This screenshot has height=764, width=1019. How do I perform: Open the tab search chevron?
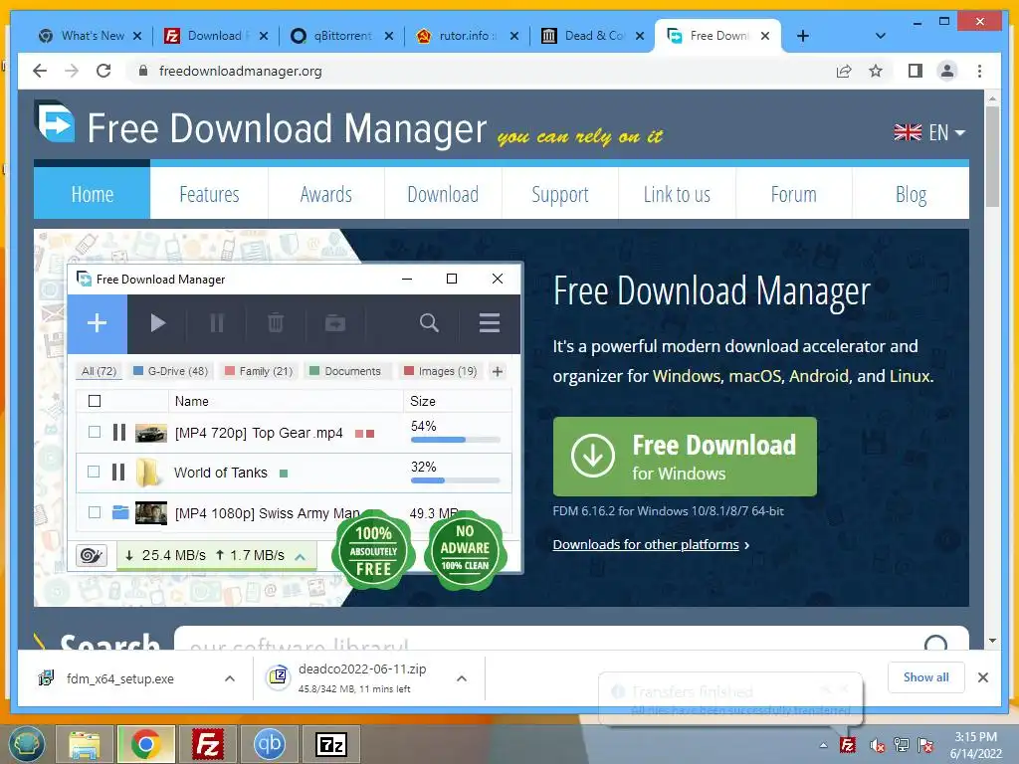[880, 36]
